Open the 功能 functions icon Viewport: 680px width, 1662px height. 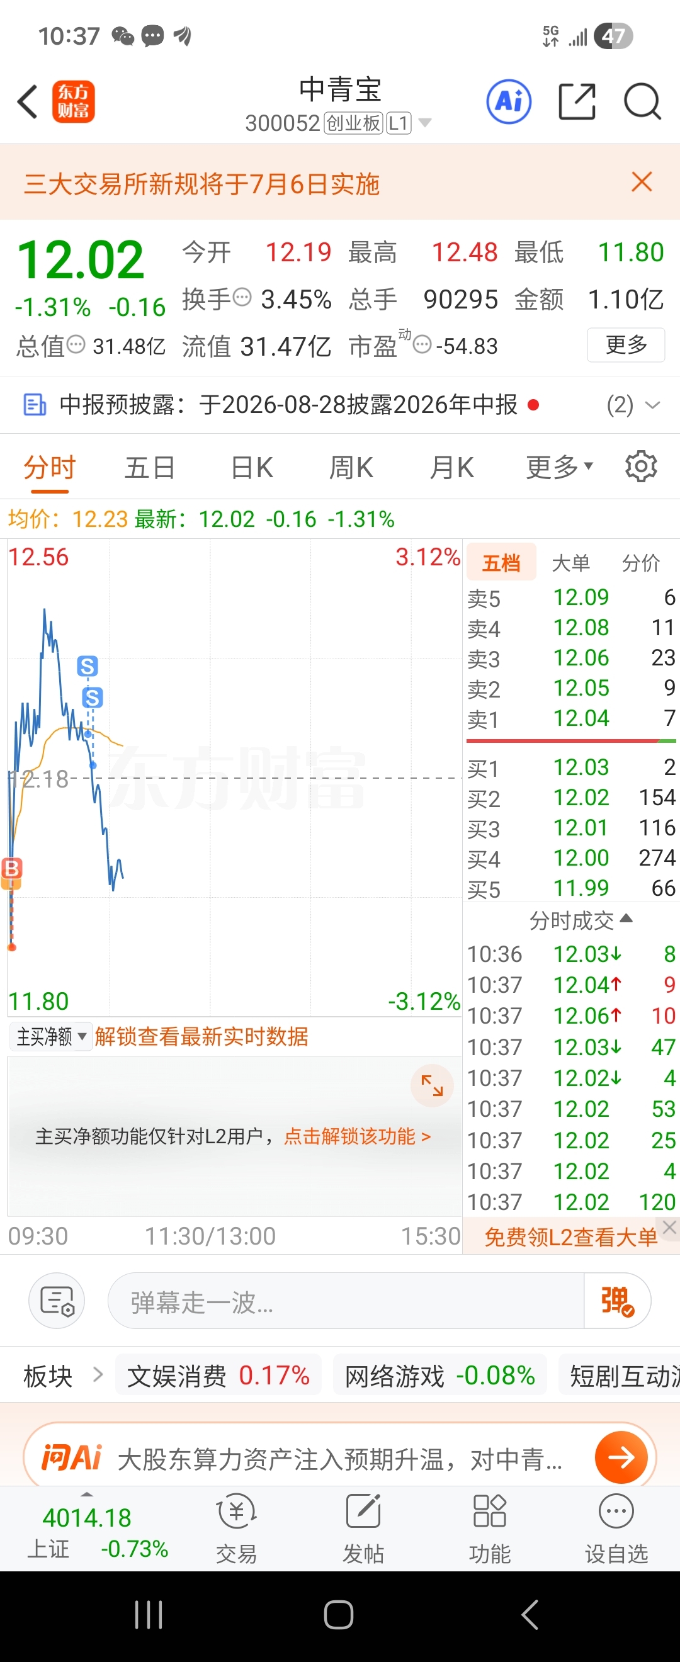click(490, 1530)
